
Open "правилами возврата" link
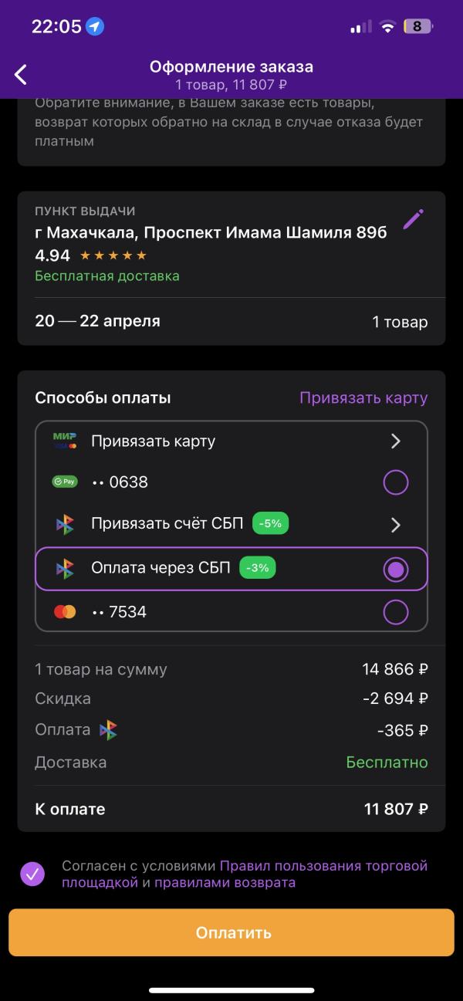tap(225, 882)
